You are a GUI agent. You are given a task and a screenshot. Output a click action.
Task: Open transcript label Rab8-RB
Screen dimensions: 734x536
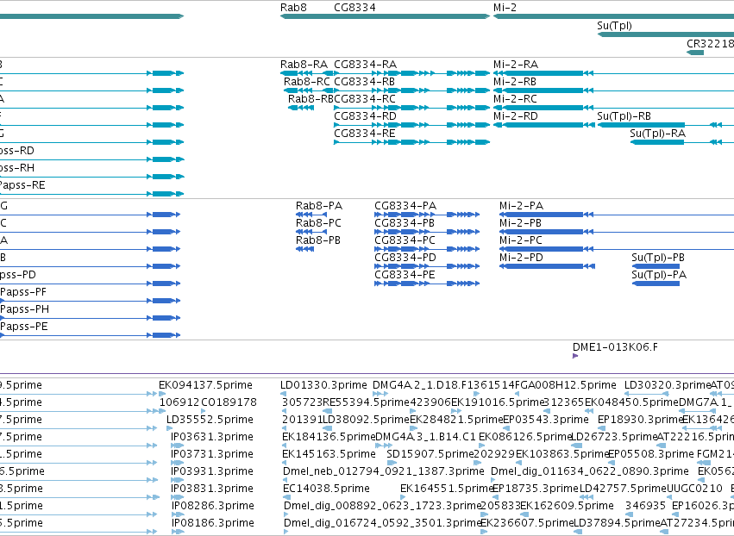(311, 99)
